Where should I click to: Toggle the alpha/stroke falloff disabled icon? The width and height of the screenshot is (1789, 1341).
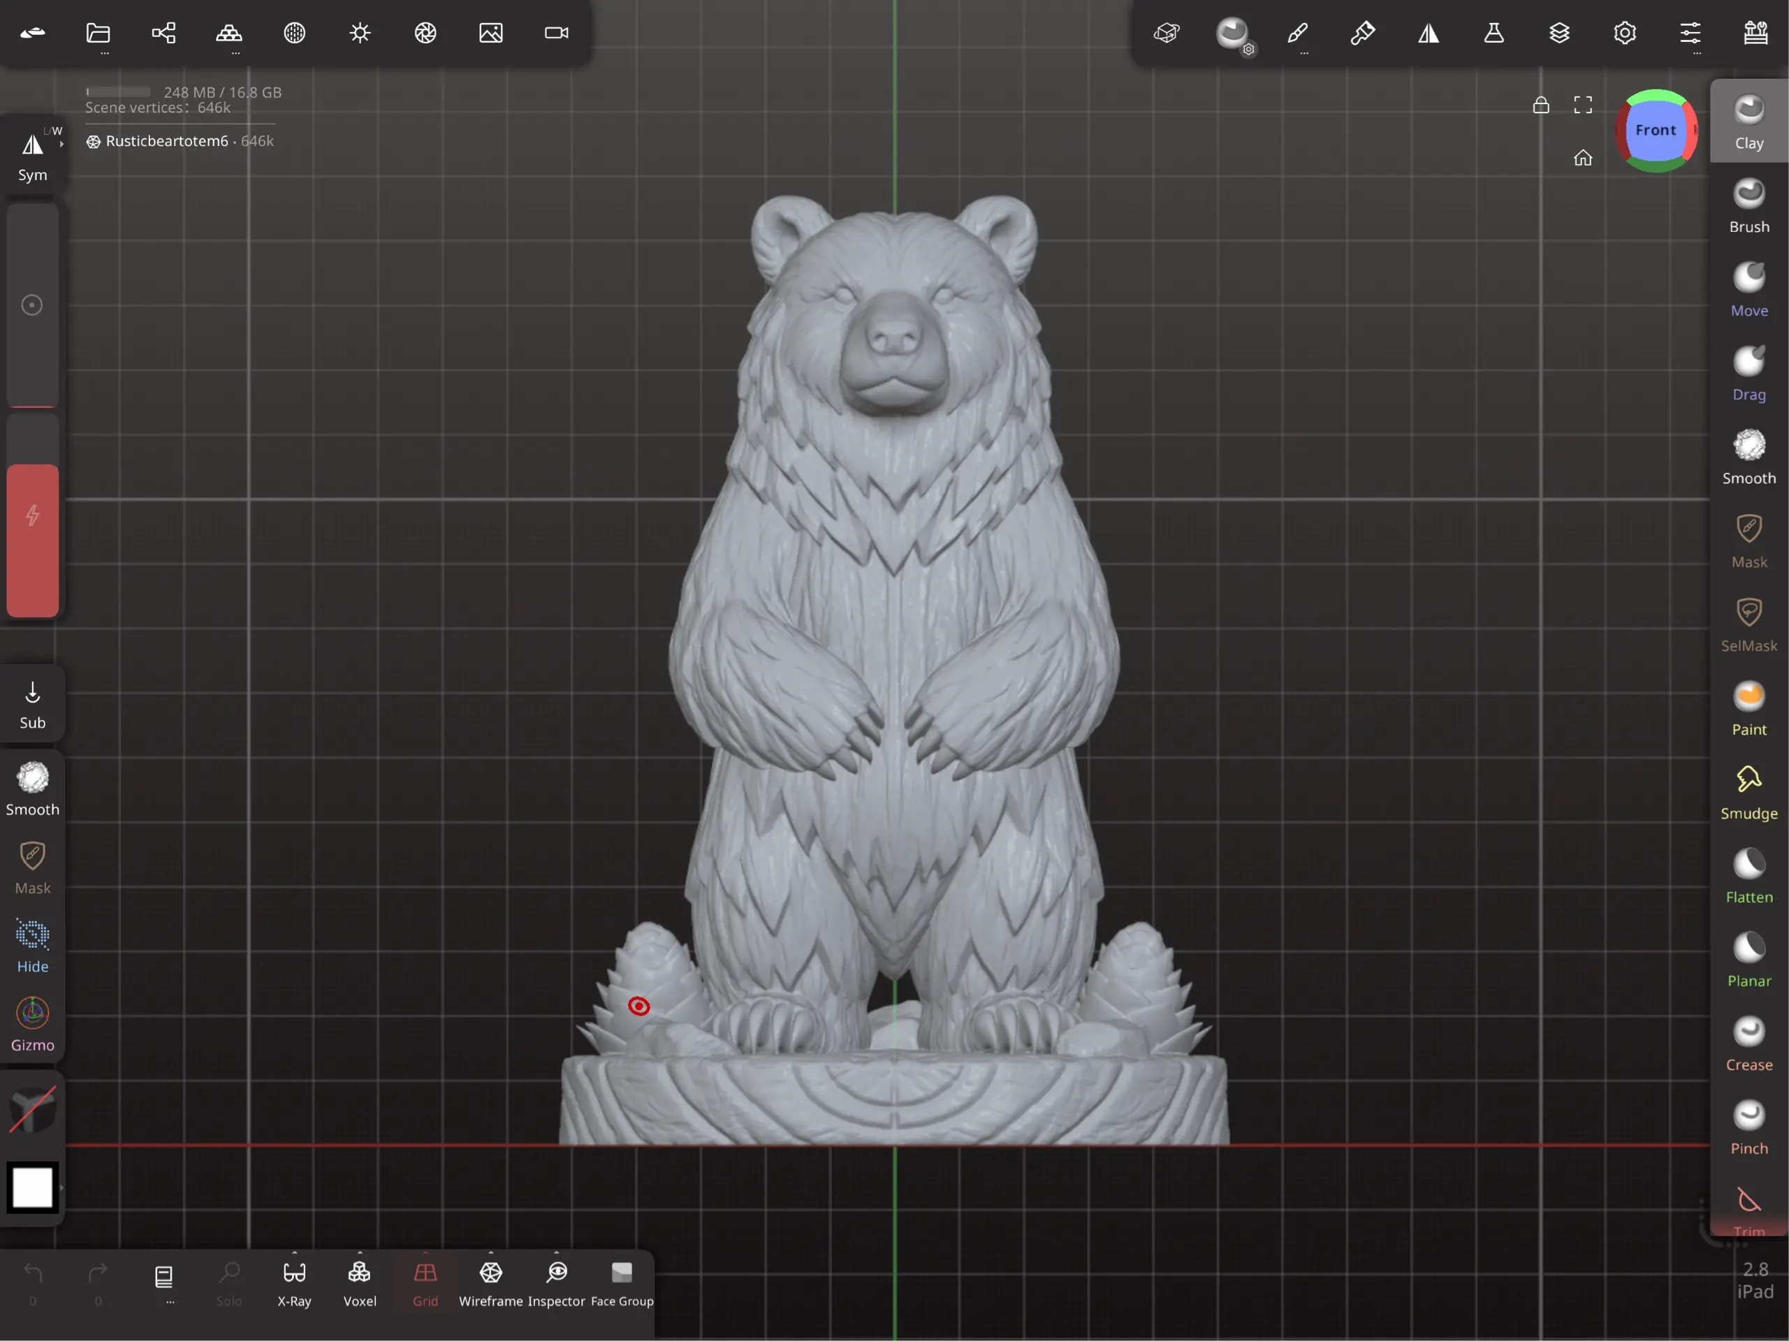(32, 1109)
